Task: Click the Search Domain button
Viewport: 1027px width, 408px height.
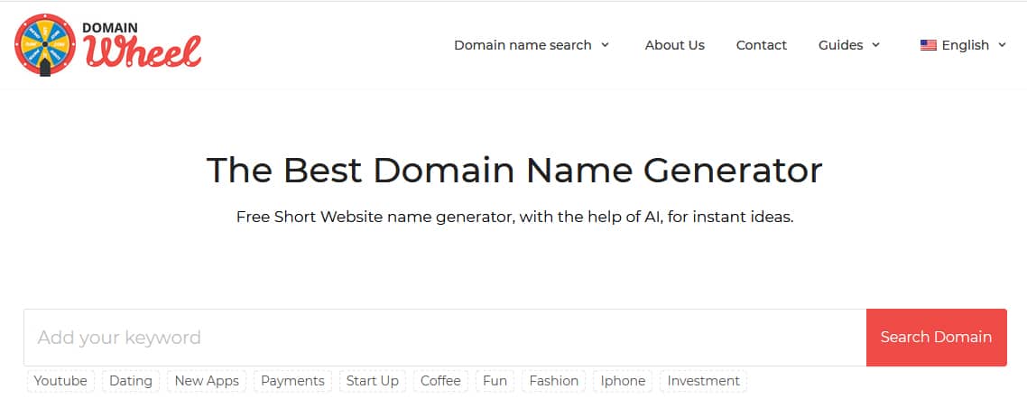Action: point(936,338)
